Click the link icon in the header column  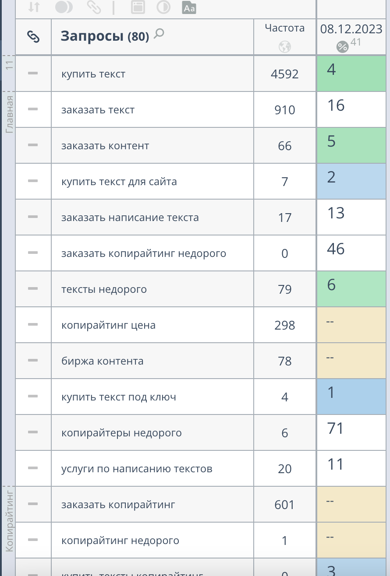tap(33, 37)
